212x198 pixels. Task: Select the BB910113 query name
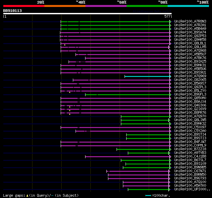pos(13,11)
